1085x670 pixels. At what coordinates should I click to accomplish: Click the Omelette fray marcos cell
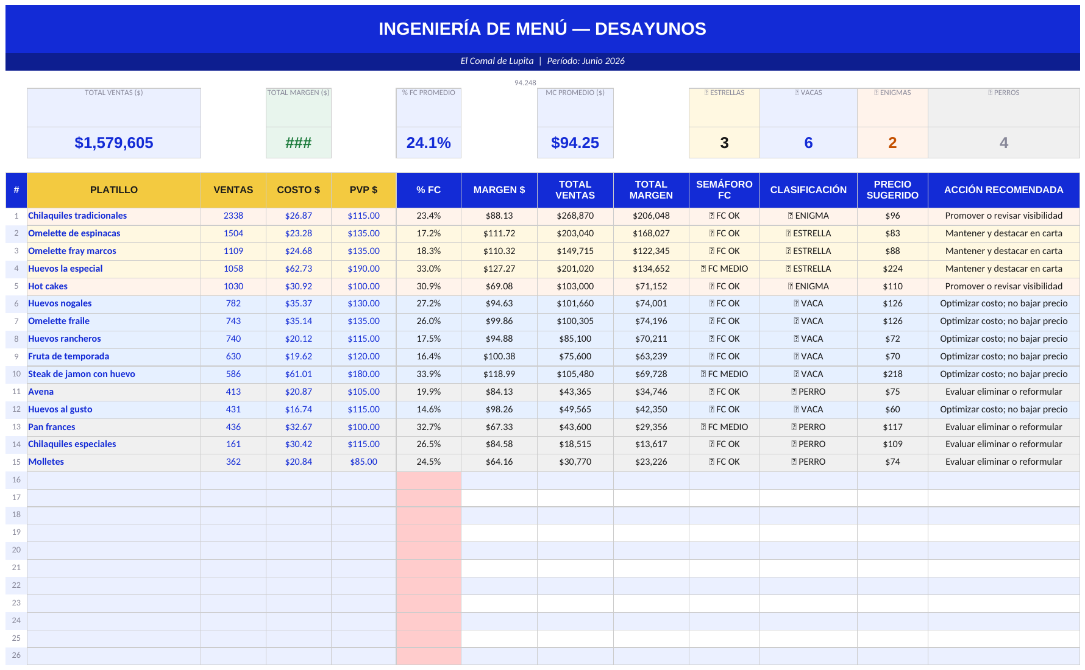[114, 251]
